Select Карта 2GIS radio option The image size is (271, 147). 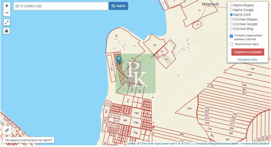[231, 15]
